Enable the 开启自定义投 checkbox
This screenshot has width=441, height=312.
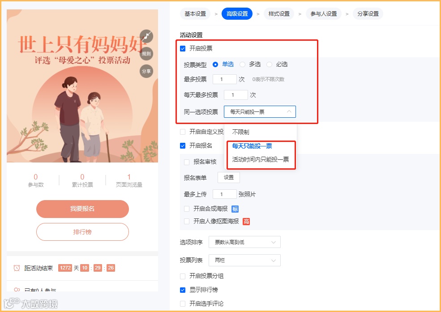coord(183,132)
